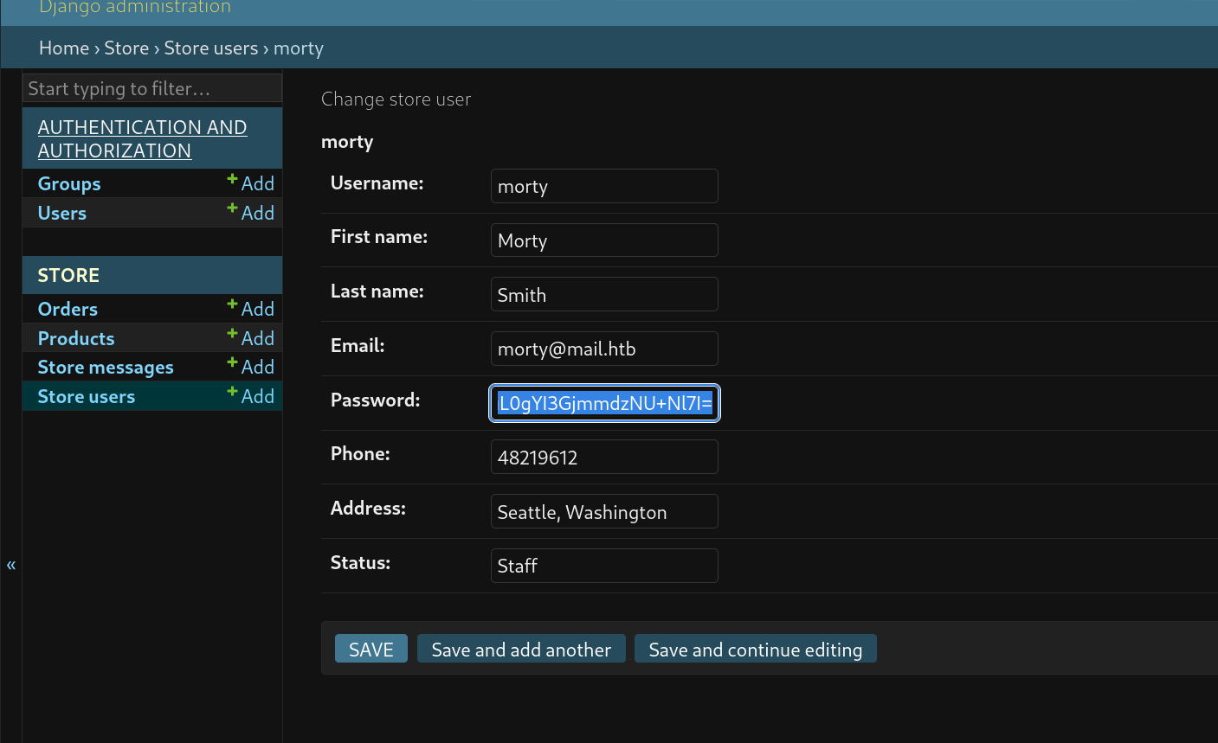Click the SAVE button

pos(371,650)
